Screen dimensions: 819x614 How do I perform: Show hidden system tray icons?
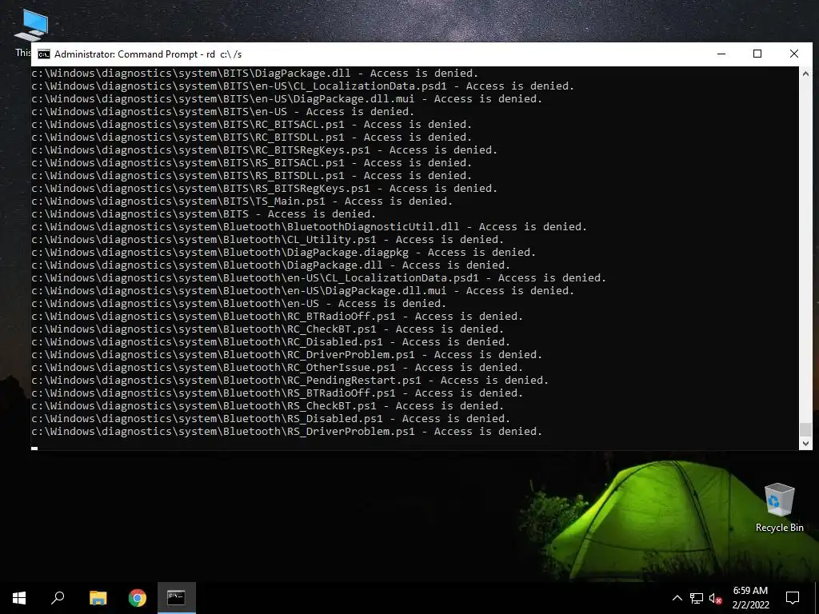point(677,598)
